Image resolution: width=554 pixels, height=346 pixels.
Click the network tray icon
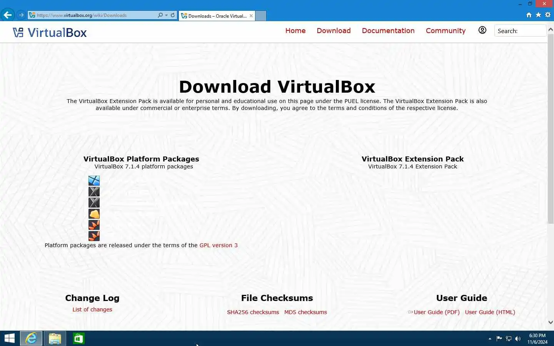click(509, 339)
